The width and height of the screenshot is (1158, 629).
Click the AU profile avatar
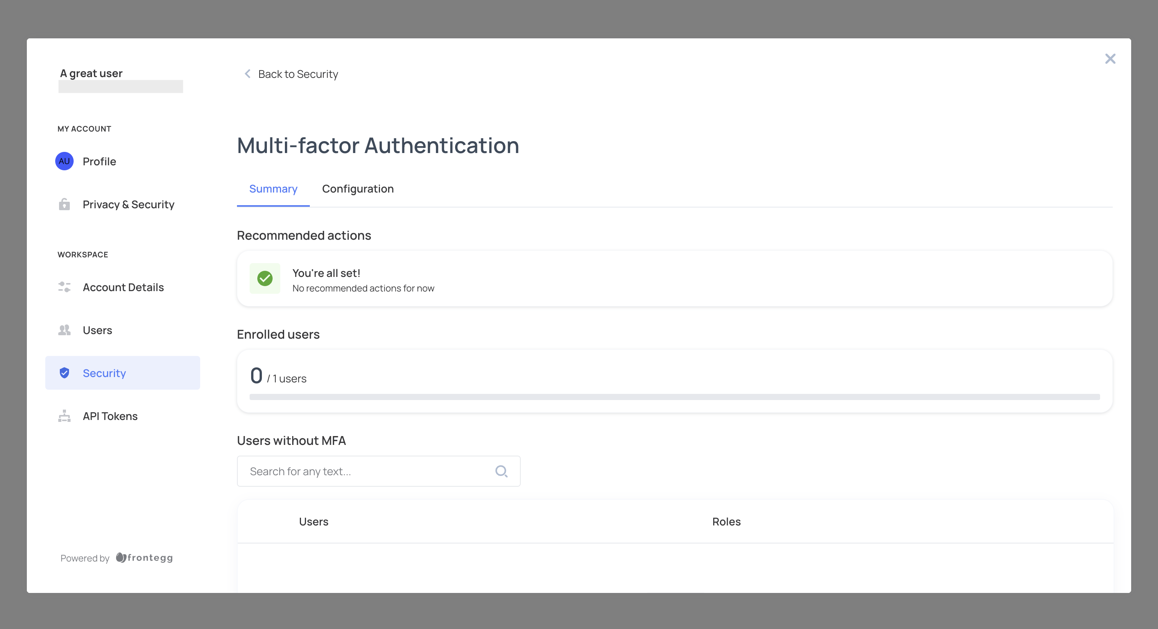pyautogui.click(x=64, y=161)
